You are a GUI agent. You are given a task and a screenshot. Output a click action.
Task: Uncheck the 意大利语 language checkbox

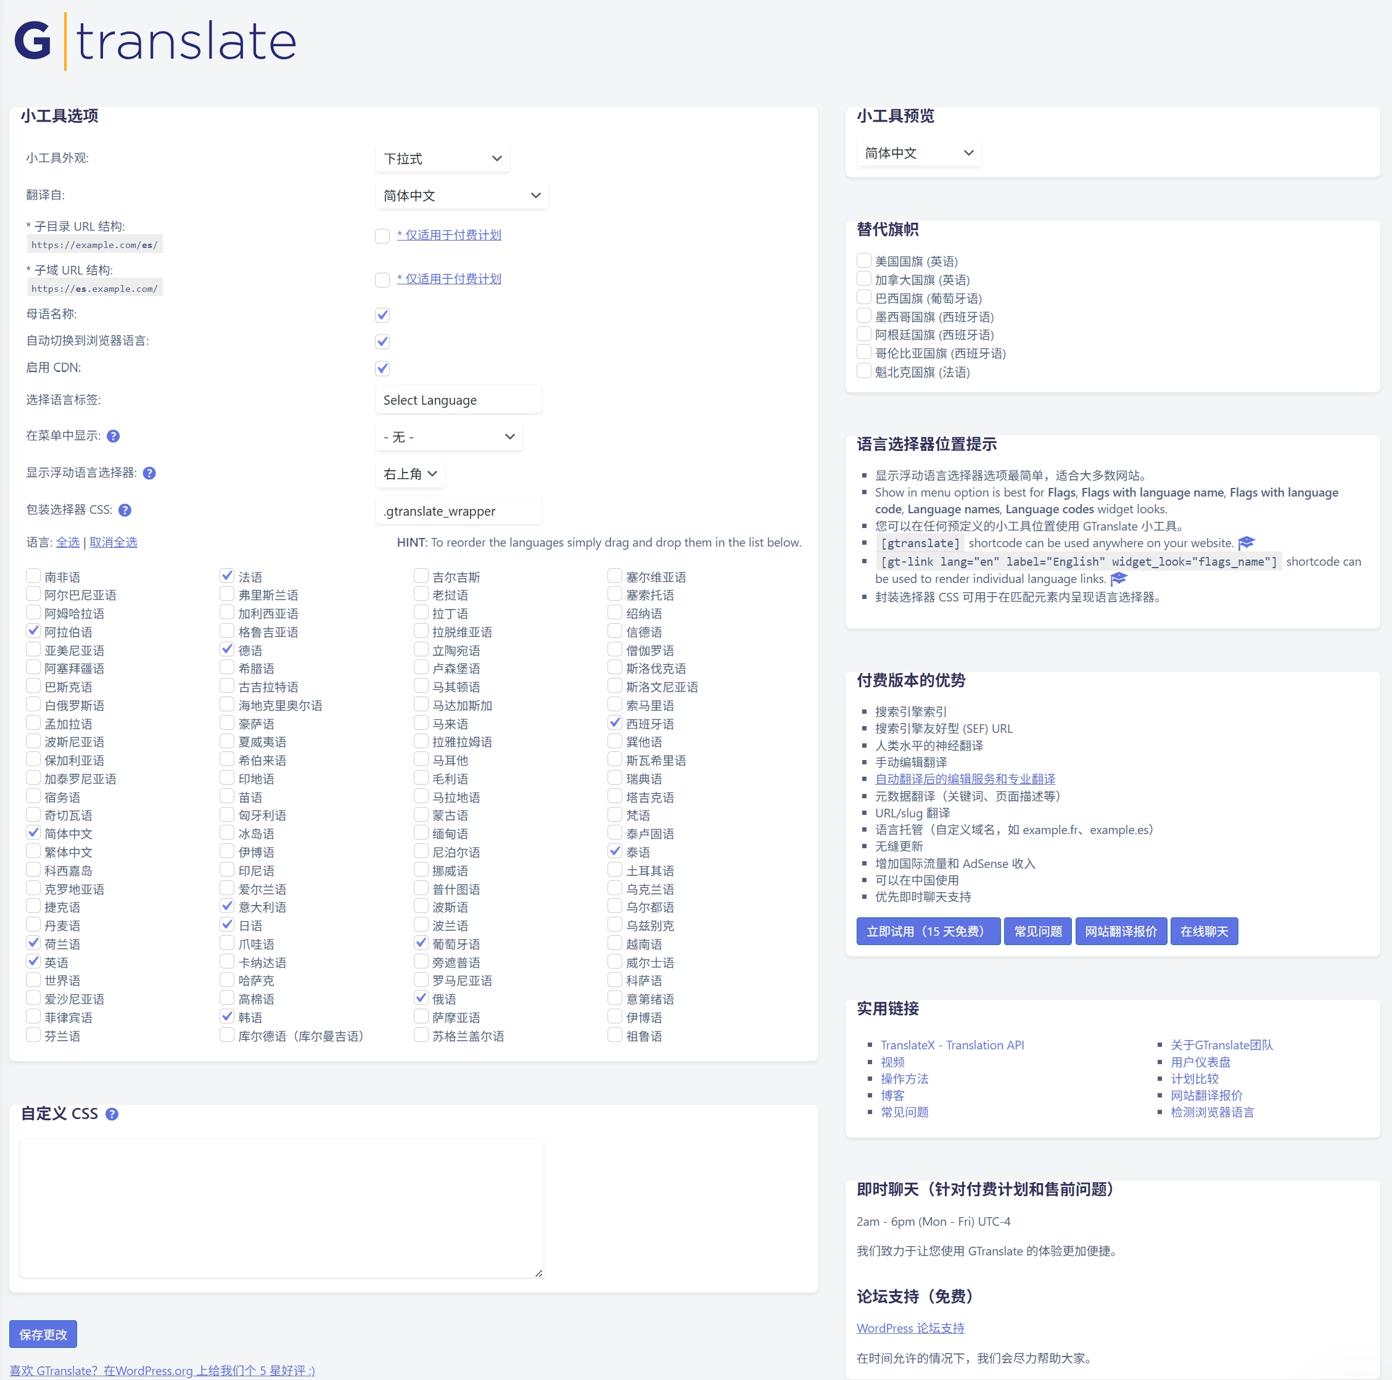click(227, 907)
